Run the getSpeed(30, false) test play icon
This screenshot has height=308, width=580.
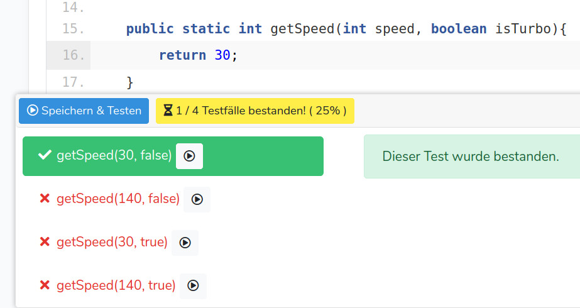click(x=189, y=156)
